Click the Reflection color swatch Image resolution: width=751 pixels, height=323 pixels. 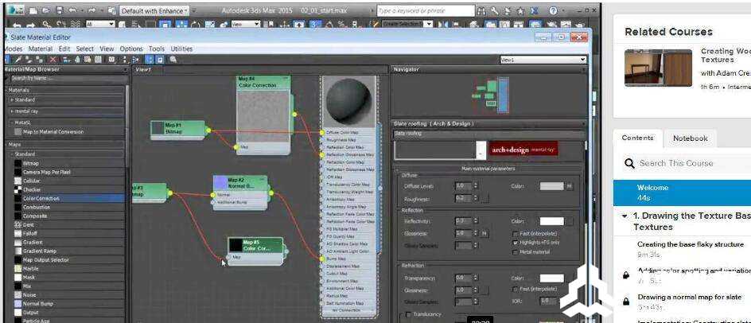click(x=552, y=221)
